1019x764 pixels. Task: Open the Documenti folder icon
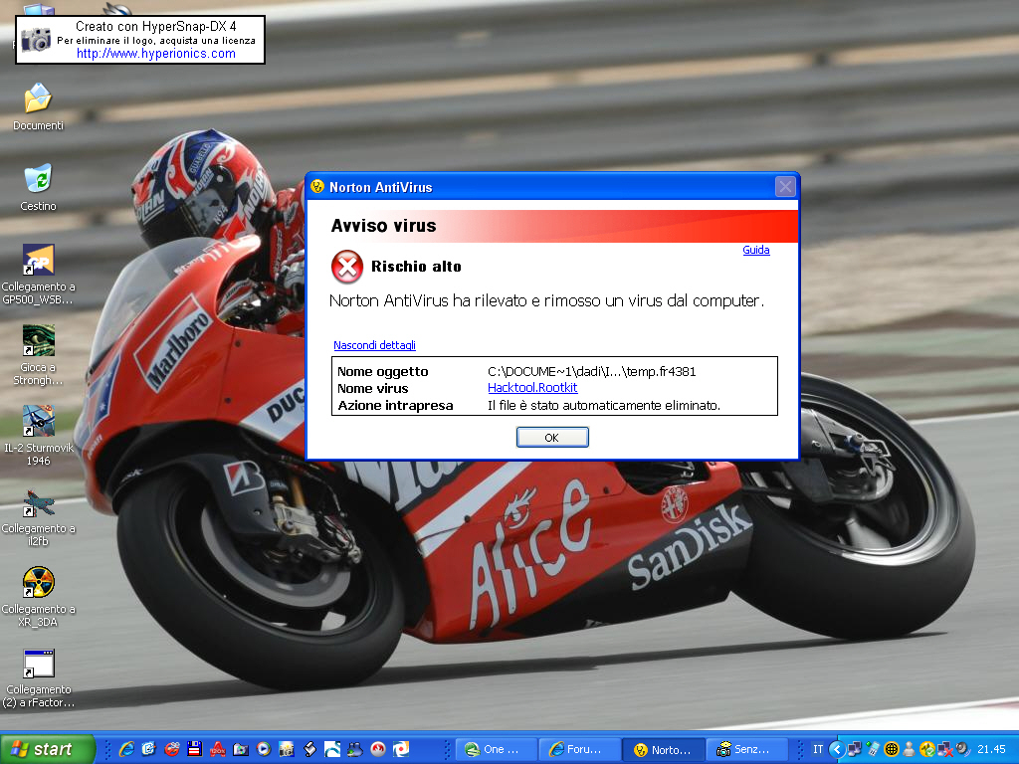point(38,99)
